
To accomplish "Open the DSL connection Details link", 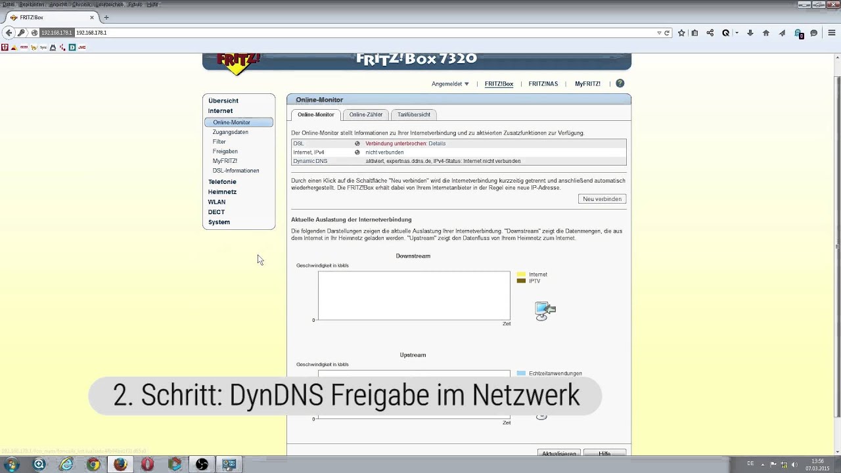I will (437, 143).
